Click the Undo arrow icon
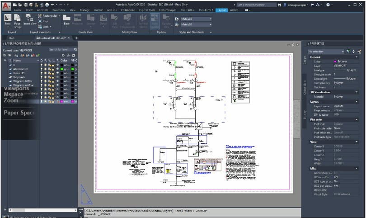The width and height of the screenshot is (366, 218). pyautogui.click(x=53, y=5)
